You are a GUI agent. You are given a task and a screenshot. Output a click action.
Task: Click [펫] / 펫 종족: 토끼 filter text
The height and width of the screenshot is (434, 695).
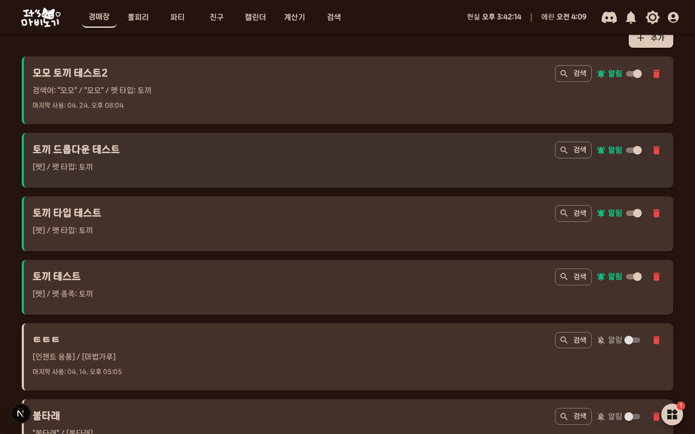(x=62, y=293)
